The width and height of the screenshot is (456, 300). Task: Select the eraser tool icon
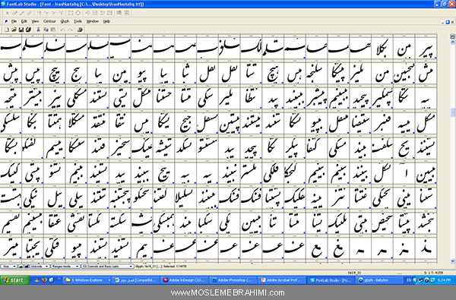(14, 13)
